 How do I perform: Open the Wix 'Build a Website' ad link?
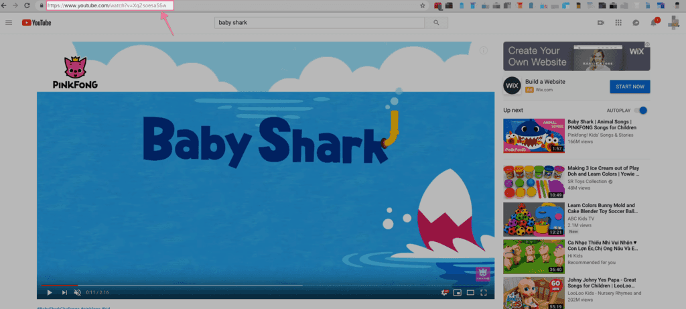pyautogui.click(x=545, y=82)
